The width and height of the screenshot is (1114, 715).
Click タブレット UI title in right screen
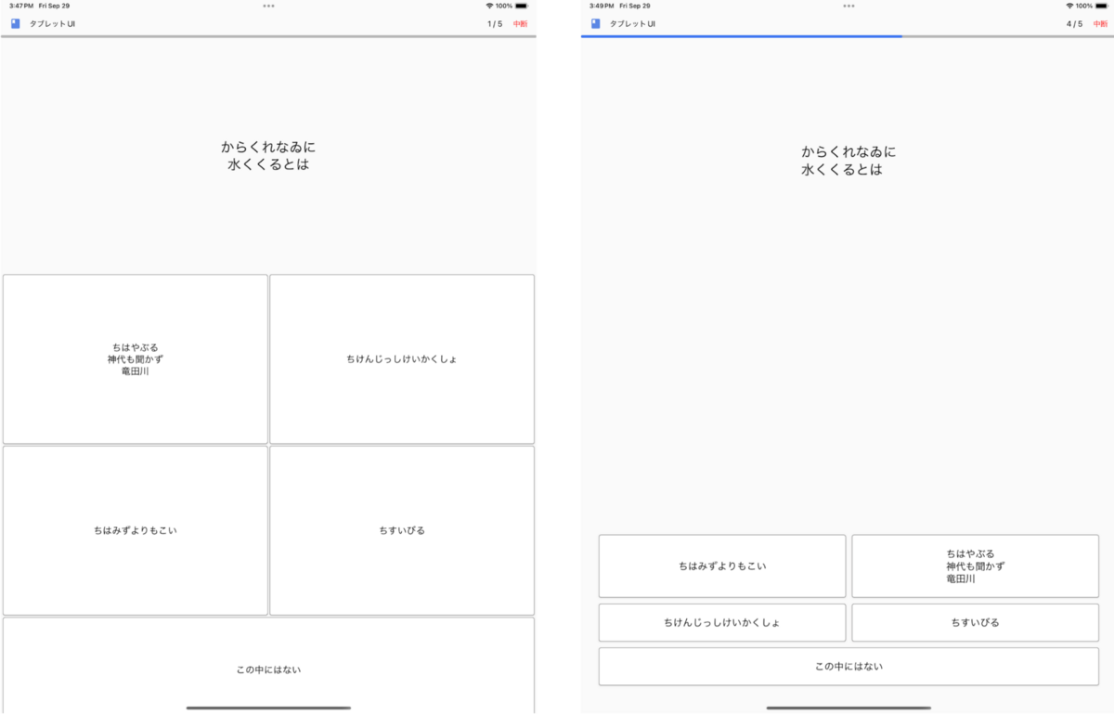coord(633,24)
